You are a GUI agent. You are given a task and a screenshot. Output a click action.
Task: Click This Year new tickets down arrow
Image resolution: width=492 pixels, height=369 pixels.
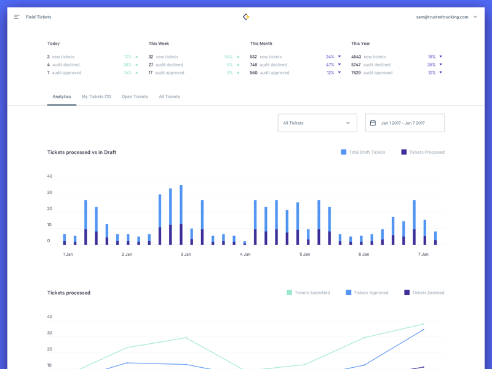click(x=441, y=57)
